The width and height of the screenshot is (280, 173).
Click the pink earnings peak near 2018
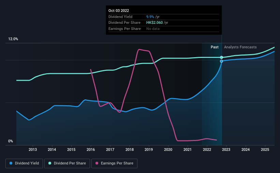[x=139, y=49]
